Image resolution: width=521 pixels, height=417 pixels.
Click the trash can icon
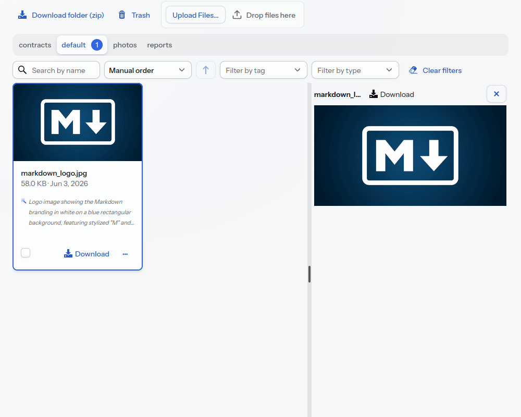(122, 15)
